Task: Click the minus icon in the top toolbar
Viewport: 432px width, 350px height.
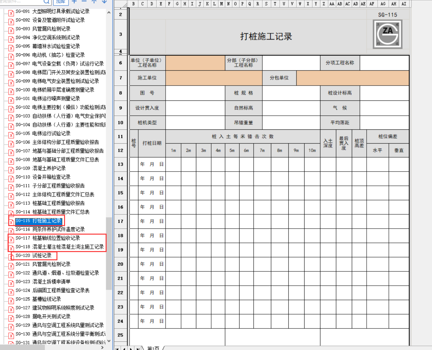Action: [84, 2]
